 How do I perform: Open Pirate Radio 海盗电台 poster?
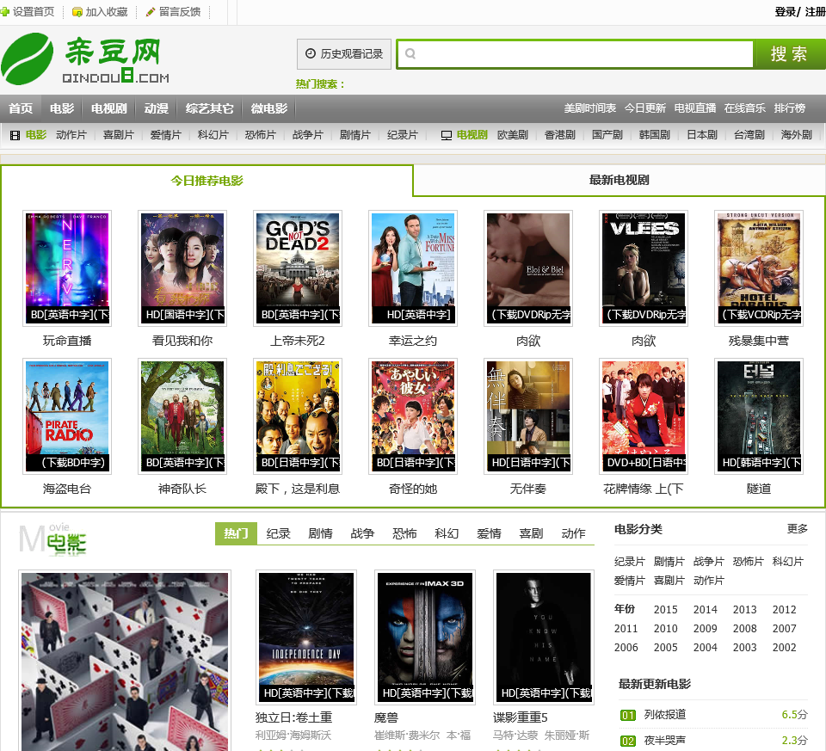(67, 416)
